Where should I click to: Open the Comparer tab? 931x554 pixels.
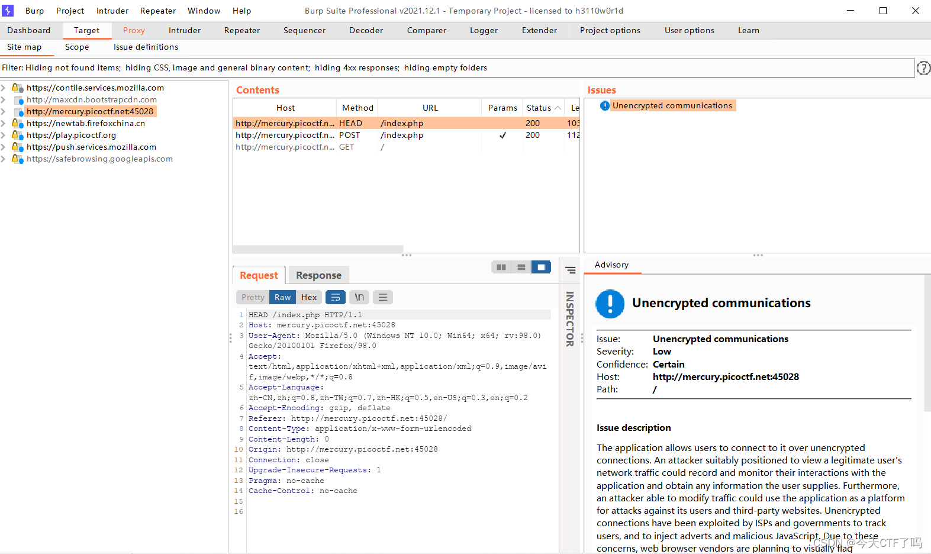pyautogui.click(x=427, y=30)
